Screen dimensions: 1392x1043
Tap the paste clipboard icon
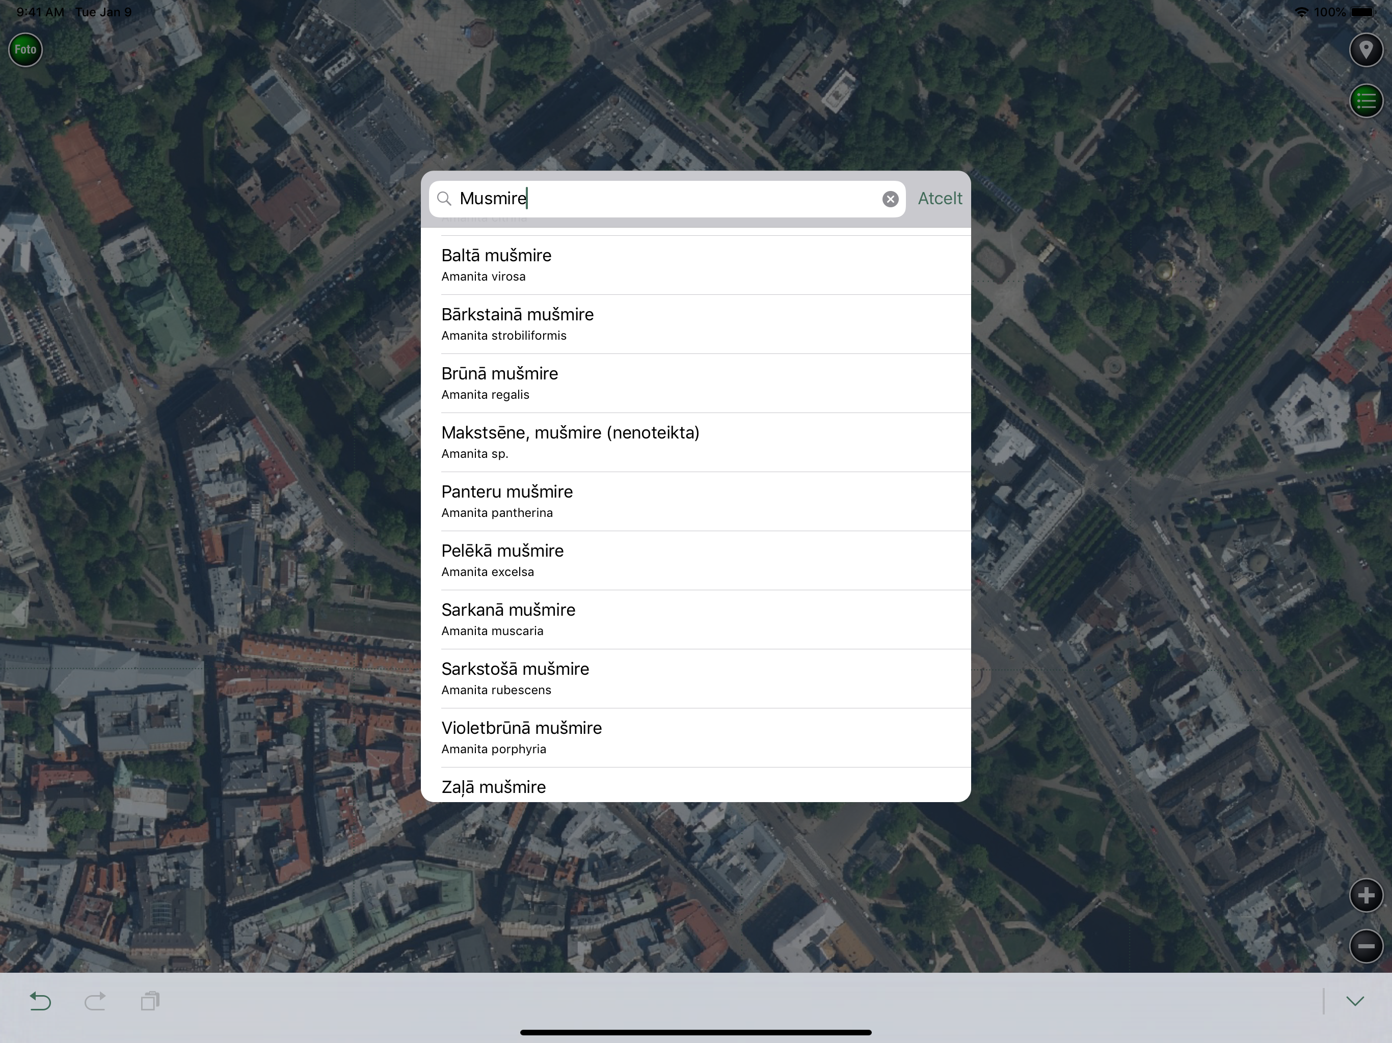(x=150, y=1001)
